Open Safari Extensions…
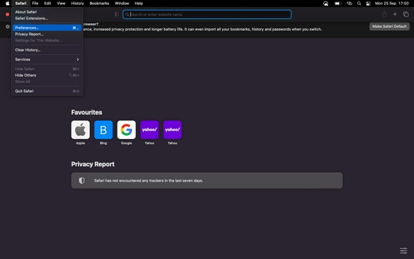 pos(47,18)
